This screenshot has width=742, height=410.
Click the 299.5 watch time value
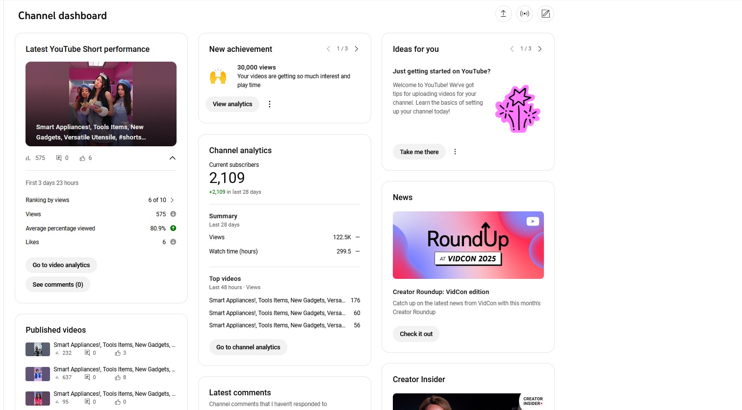pyautogui.click(x=344, y=251)
